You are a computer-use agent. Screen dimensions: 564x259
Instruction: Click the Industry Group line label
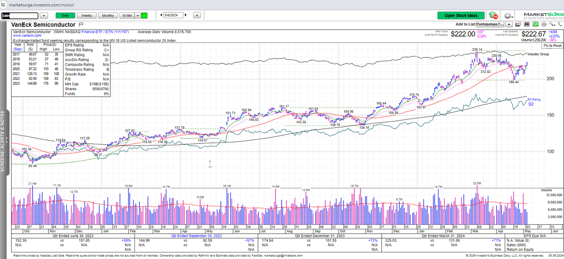(x=539, y=55)
